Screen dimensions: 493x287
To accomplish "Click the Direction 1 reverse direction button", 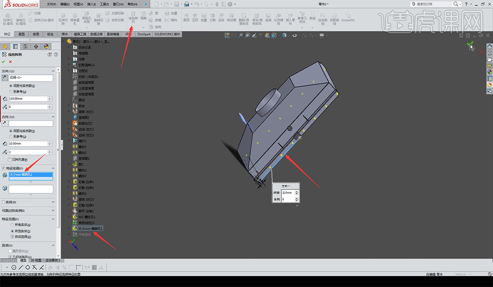I will coord(5,78).
